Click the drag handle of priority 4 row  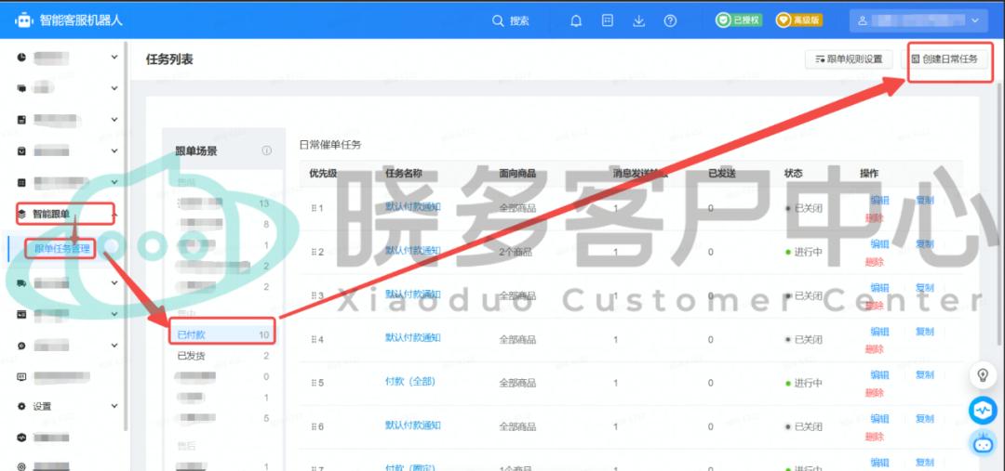point(314,339)
